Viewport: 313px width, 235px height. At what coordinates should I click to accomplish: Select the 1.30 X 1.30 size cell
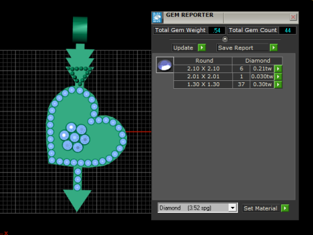click(x=203, y=84)
